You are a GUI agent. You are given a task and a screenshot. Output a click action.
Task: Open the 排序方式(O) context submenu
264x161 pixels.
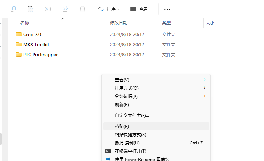156,88
